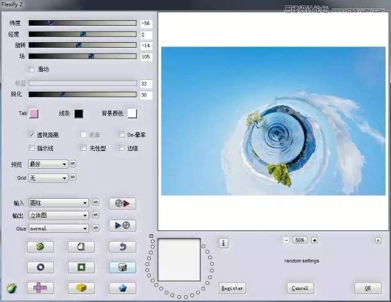Click the yellow cube icon button
Image resolution: width=391 pixels, height=302 pixels.
(x=81, y=288)
